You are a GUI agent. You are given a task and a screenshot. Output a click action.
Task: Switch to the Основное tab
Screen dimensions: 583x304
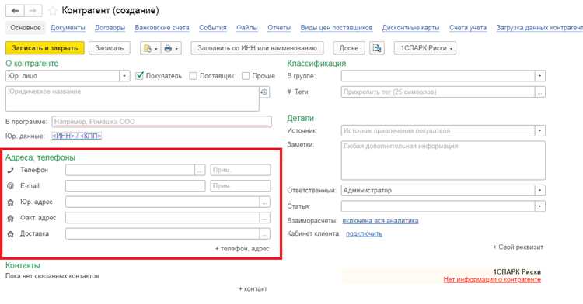[x=26, y=28]
